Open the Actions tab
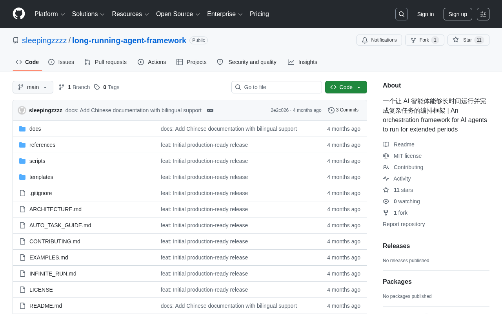The image size is (502, 314). [x=152, y=62]
